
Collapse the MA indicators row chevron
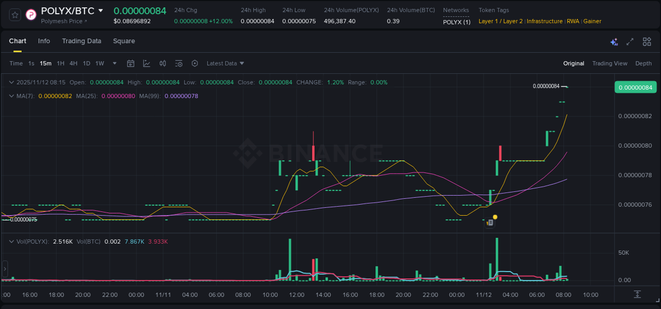point(11,96)
